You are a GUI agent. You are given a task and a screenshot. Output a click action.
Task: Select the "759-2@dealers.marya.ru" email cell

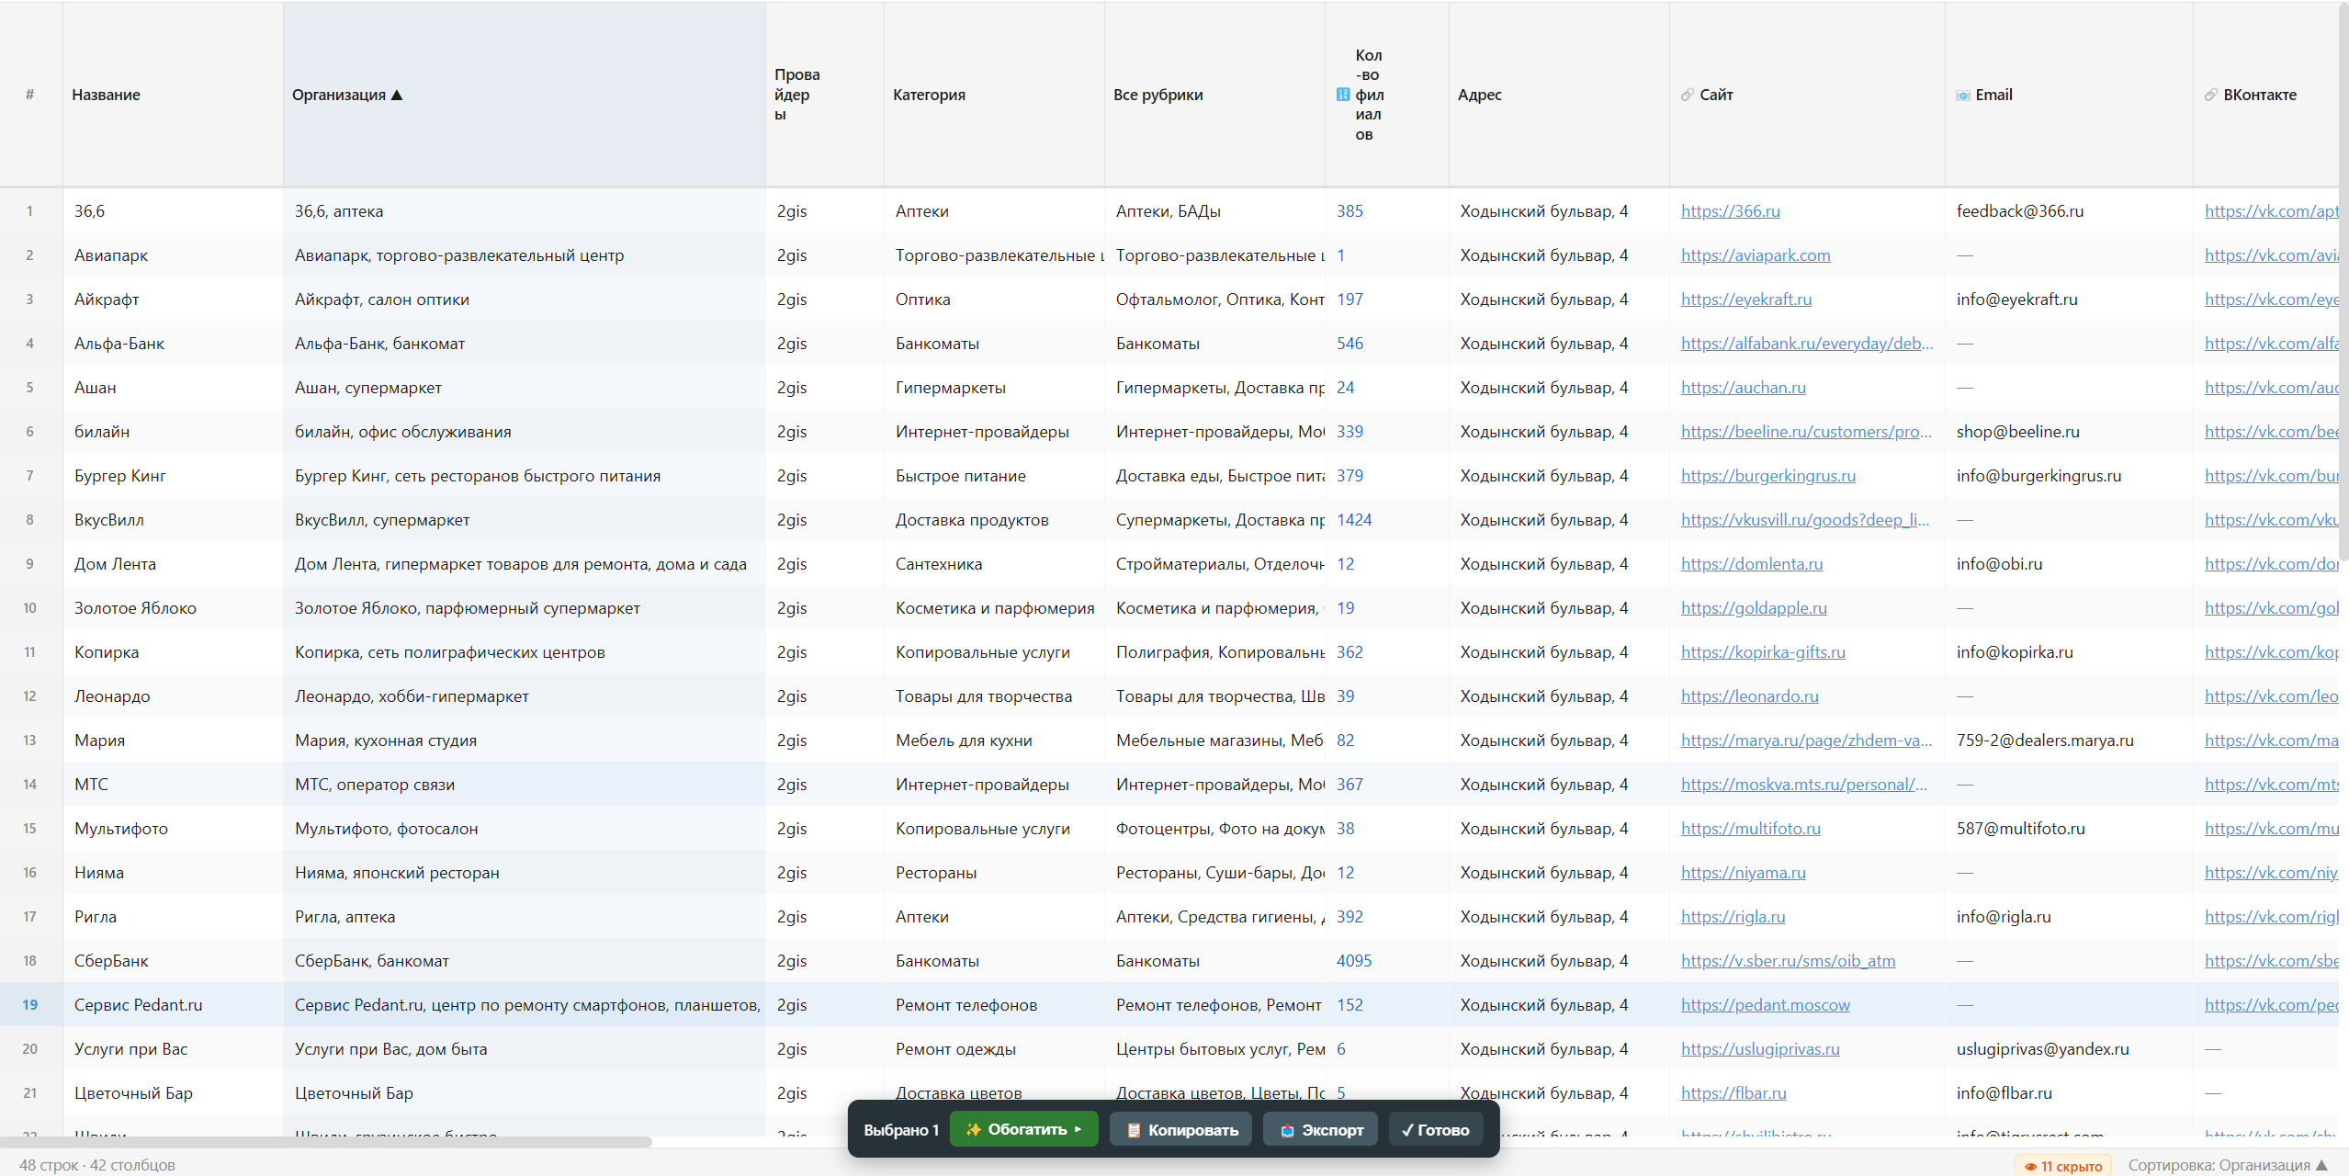2069,741
